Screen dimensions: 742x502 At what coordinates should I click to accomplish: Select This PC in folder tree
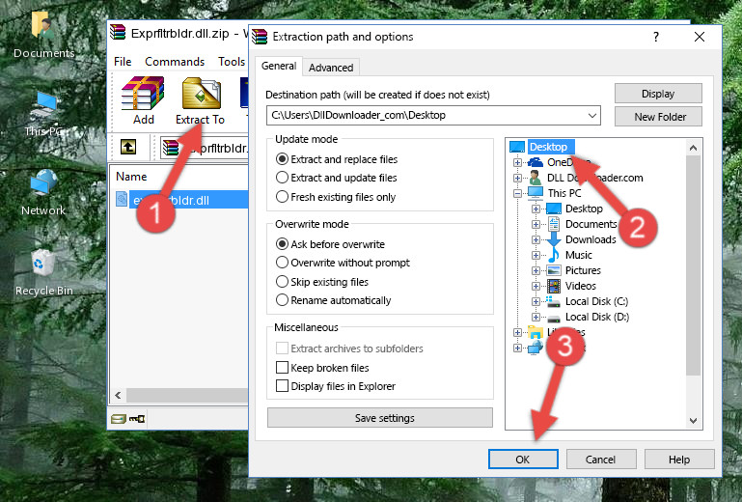pyautogui.click(x=564, y=193)
